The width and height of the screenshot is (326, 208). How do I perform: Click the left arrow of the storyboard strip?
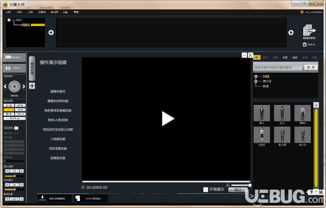coord(51,33)
